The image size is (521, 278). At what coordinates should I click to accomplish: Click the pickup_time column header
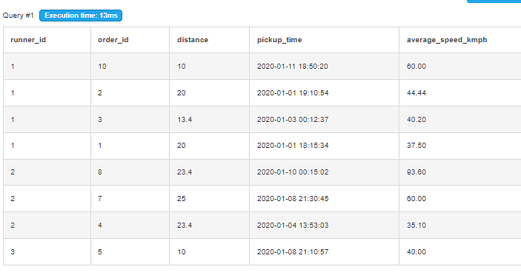coord(324,40)
